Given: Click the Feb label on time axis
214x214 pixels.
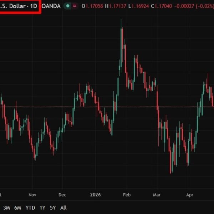Looking at the screenshot, I should (127, 195).
